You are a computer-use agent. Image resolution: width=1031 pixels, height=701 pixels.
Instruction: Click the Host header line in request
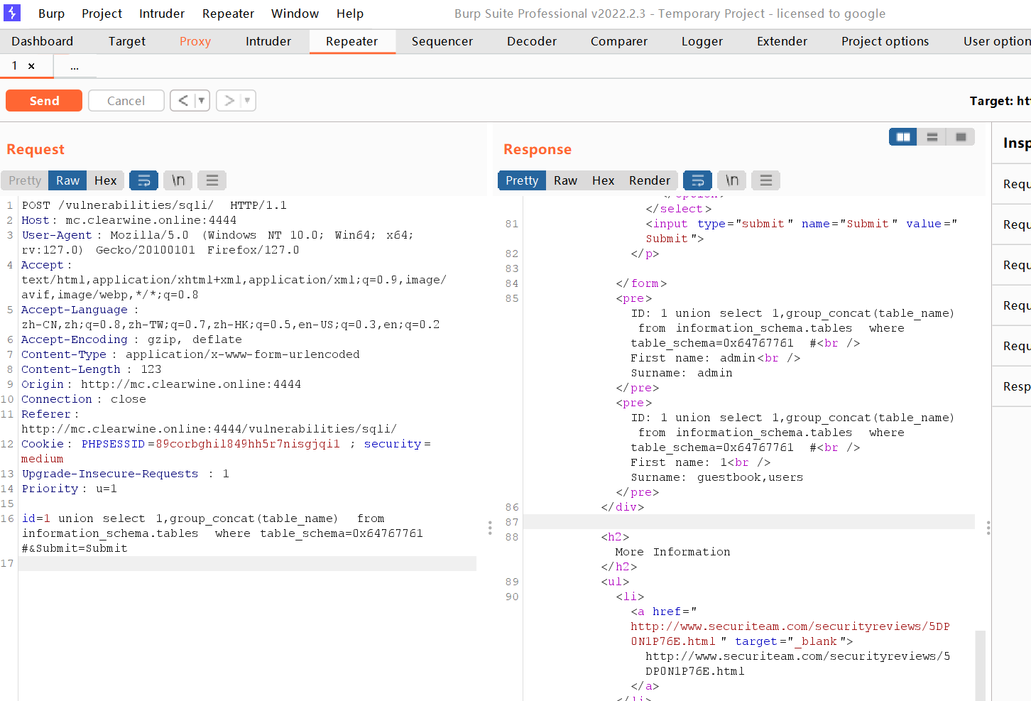coord(129,220)
